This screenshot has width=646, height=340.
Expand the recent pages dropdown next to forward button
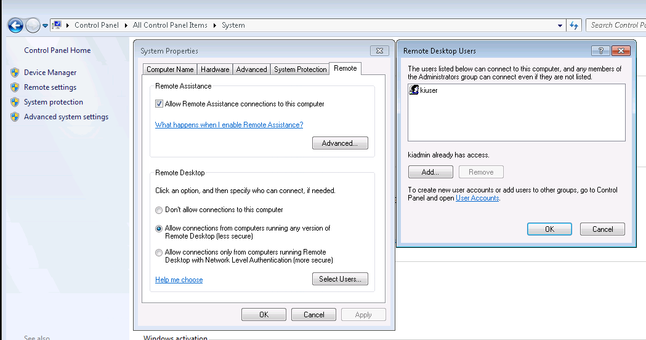click(x=45, y=26)
